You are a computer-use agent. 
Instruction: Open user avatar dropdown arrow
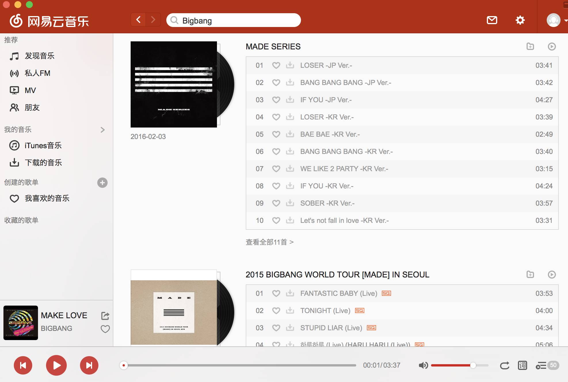coord(566,20)
